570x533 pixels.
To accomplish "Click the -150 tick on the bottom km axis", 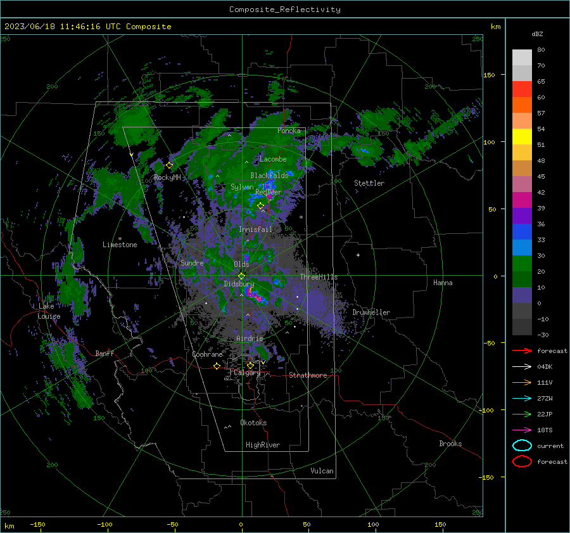I will [x=37, y=524].
